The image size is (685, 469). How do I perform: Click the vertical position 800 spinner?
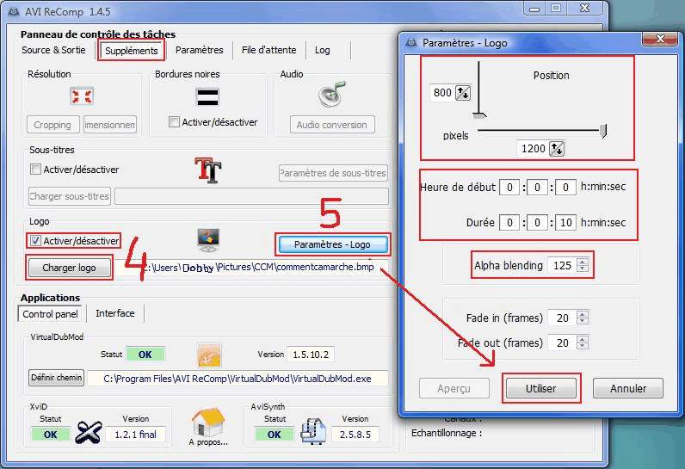[x=463, y=93]
